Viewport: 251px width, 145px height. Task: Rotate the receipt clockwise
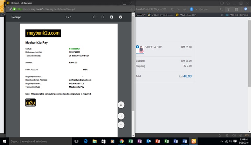tap(94, 17)
